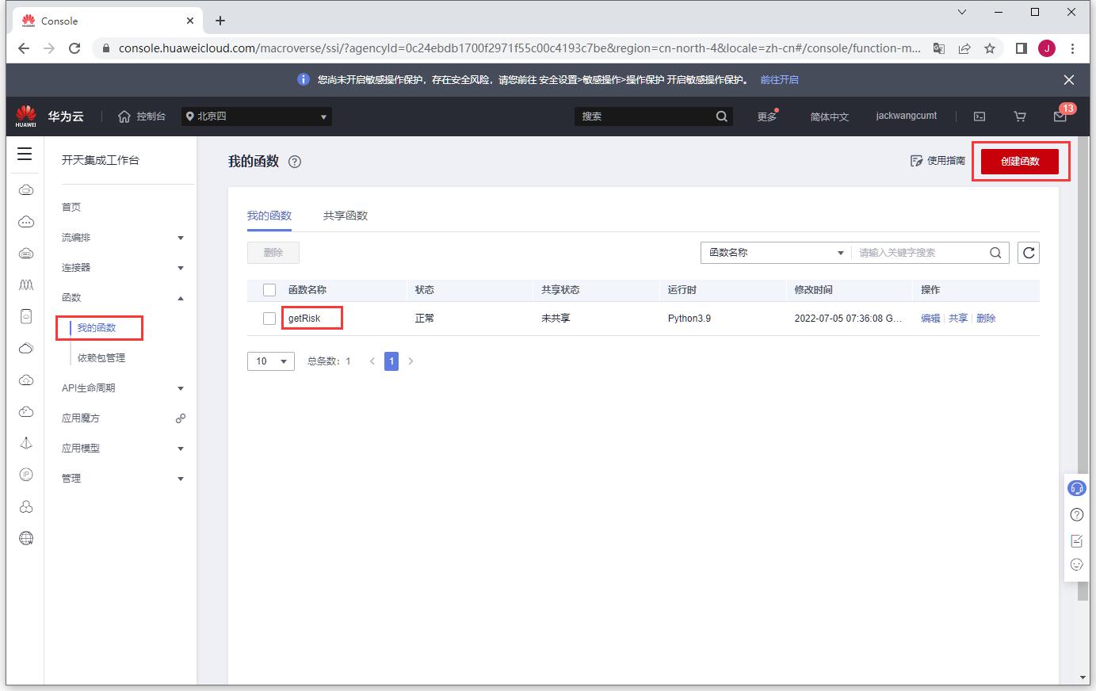Switch to the 共享函数 tab
Viewport: 1096px width, 691px height.
pyautogui.click(x=346, y=216)
